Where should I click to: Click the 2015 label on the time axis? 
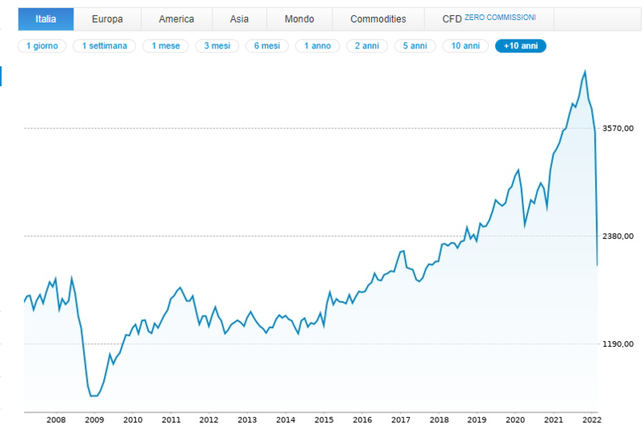324,419
